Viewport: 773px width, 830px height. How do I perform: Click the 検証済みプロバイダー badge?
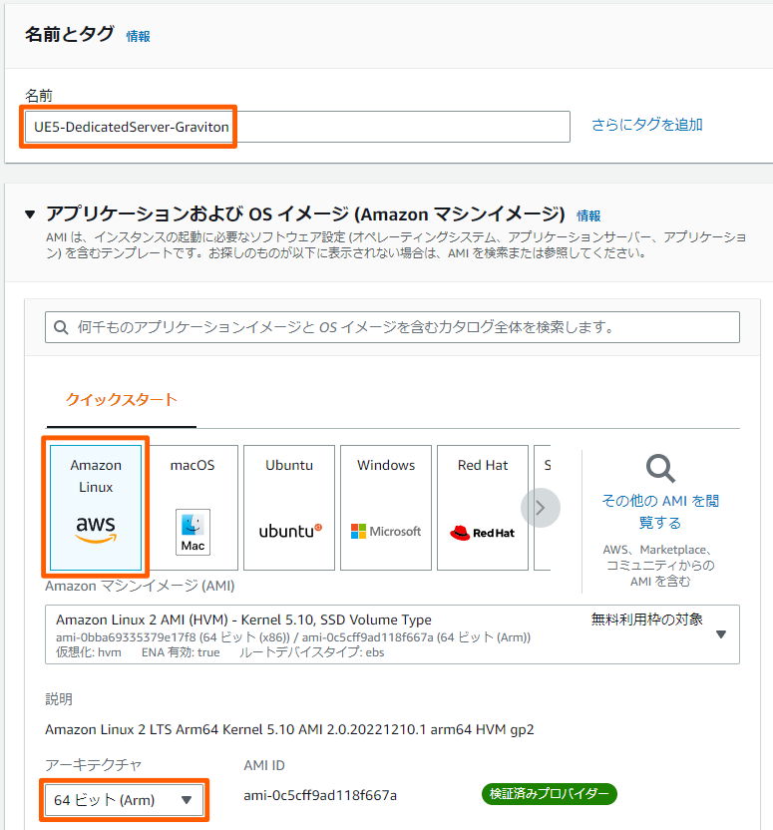(550, 794)
